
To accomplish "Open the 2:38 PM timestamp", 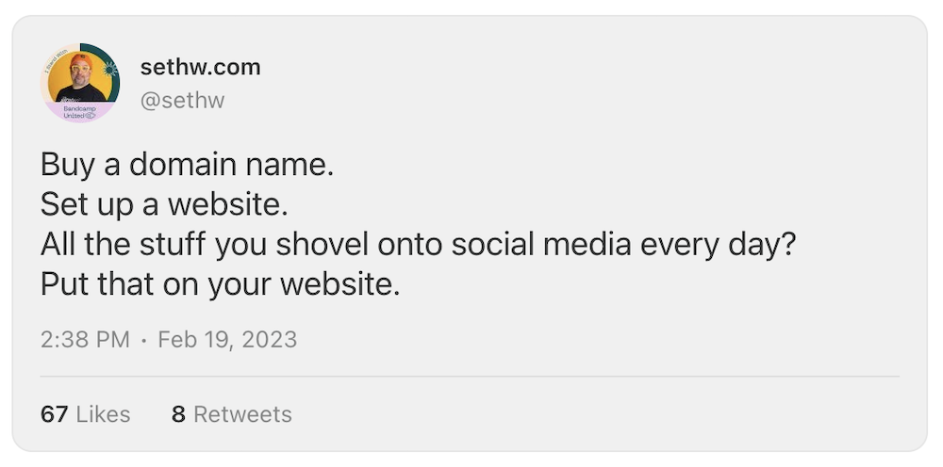I will [85, 339].
